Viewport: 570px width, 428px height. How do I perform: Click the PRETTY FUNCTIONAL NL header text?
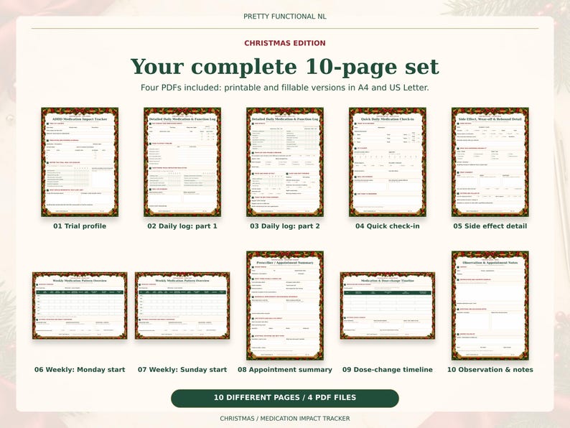point(285,17)
